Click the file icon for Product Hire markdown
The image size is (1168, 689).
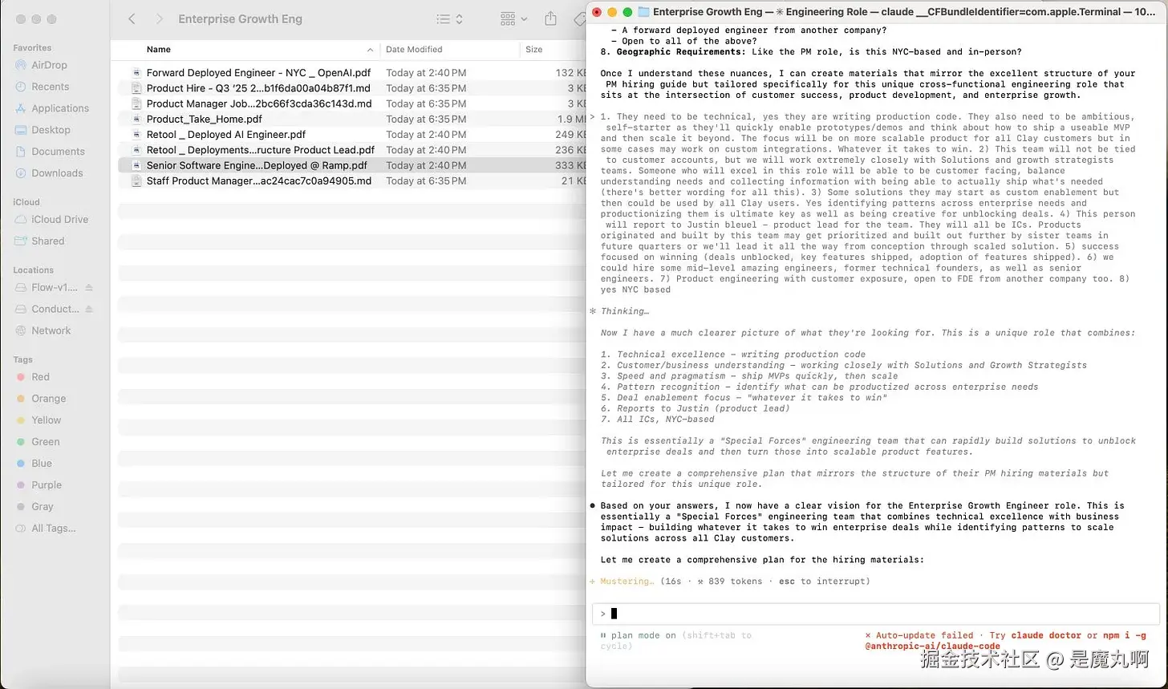pyautogui.click(x=136, y=88)
